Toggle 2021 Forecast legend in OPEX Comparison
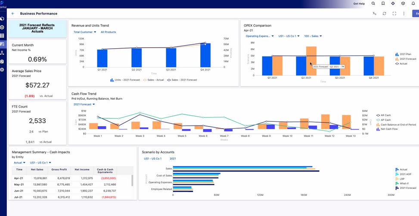419x216 pixels. pyautogui.click(x=406, y=59)
